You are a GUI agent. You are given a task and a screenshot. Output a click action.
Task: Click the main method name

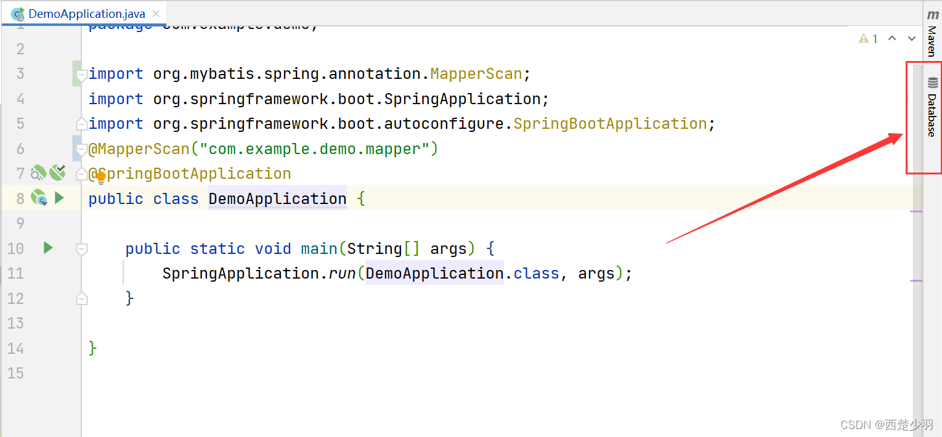[x=319, y=248]
